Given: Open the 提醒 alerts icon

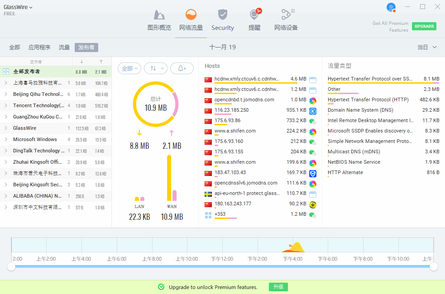Looking at the screenshot, I should tap(254, 15).
